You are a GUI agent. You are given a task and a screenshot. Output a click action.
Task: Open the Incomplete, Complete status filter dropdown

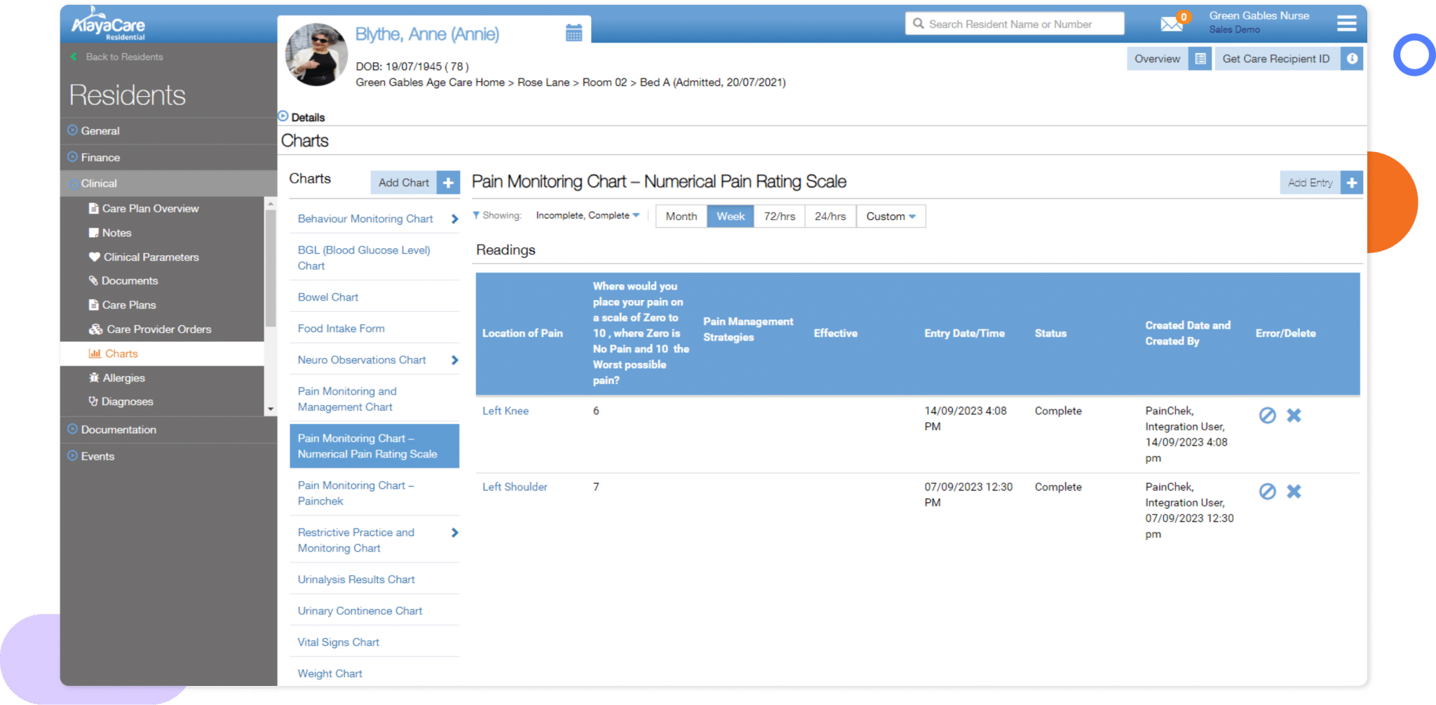click(588, 215)
